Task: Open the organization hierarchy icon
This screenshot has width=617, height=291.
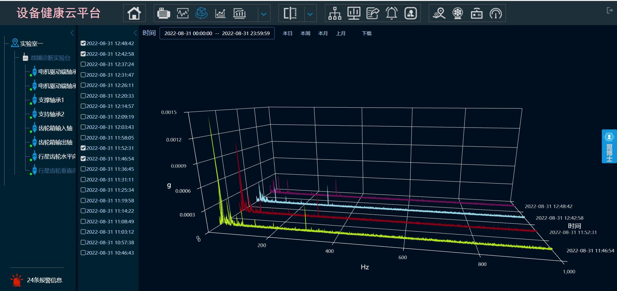Action: click(x=335, y=13)
